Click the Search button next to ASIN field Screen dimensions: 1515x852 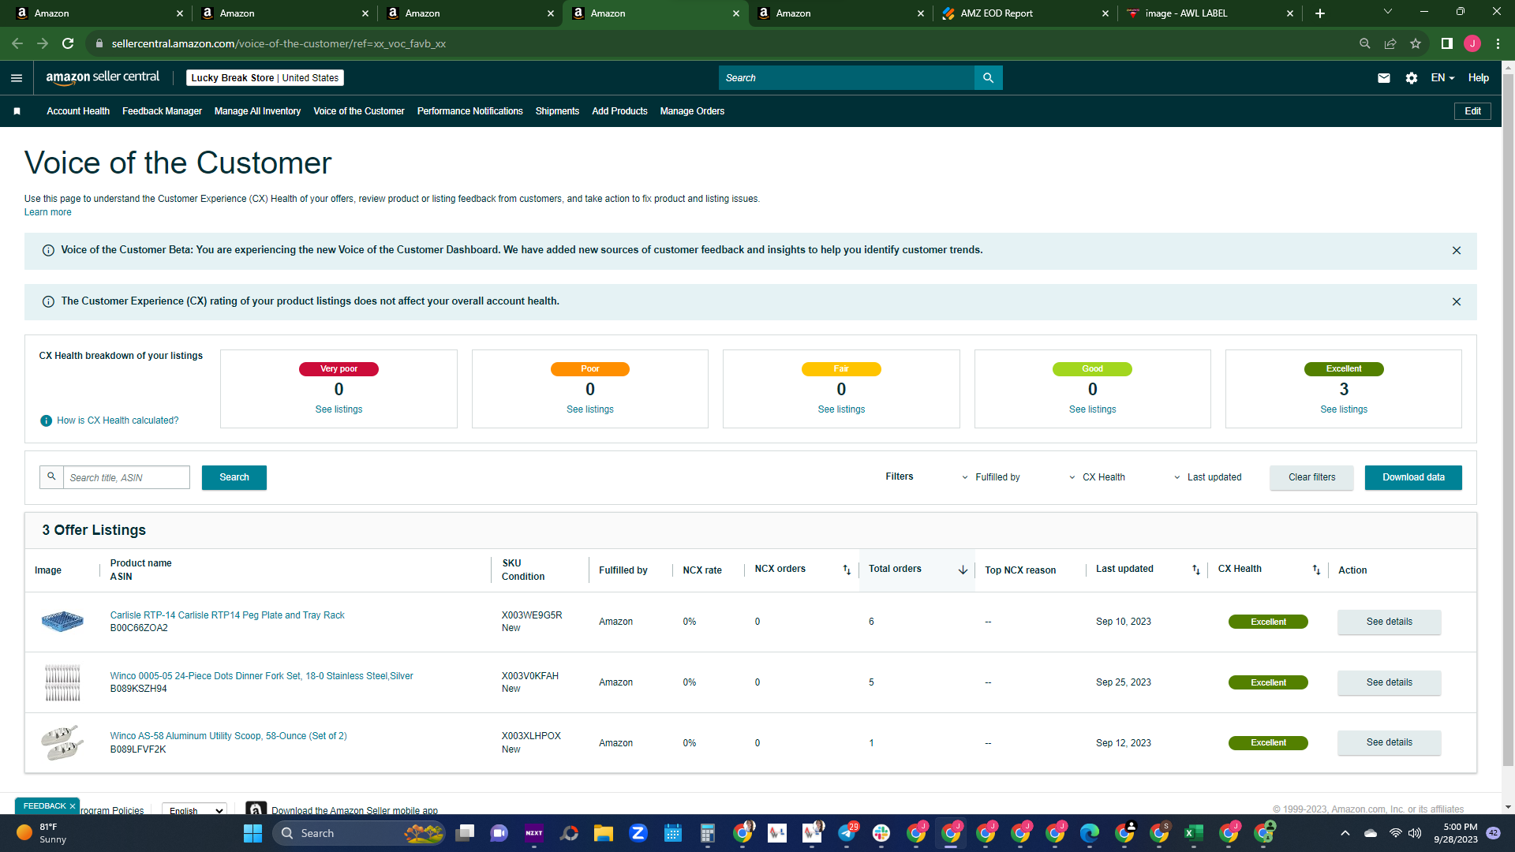234,477
